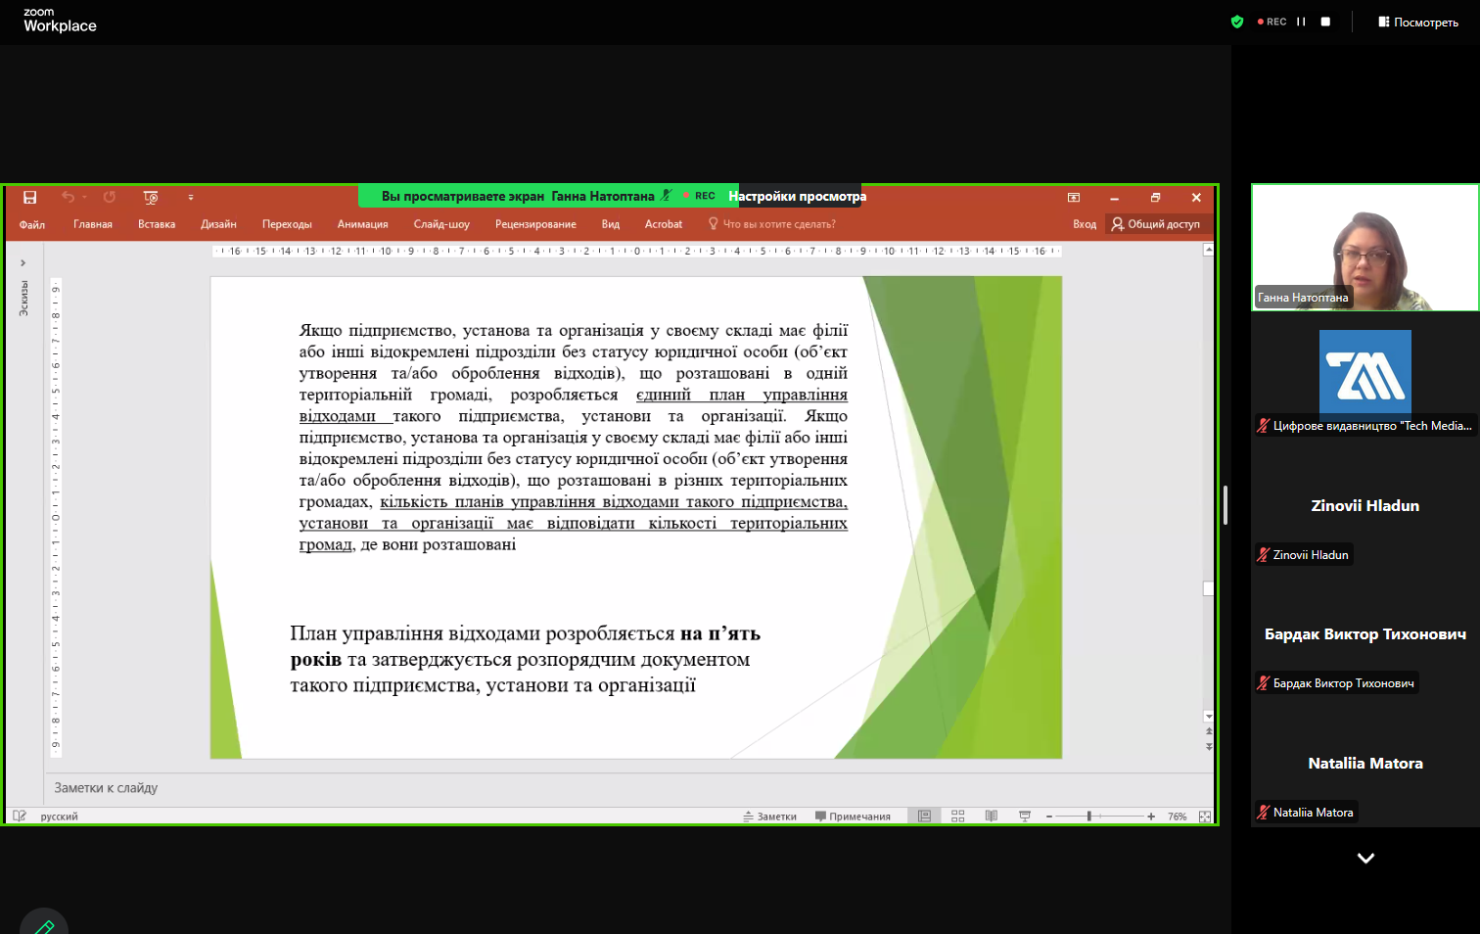Open the Дизайн ribbon tab
This screenshot has width=1480, height=934.
click(x=218, y=224)
